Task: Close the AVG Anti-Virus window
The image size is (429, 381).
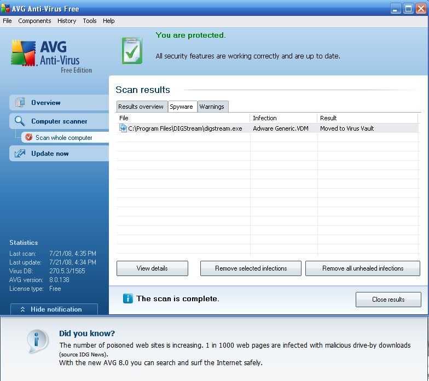Action: (421, 9)
